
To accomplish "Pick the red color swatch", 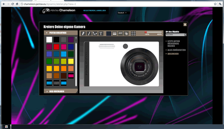I will pyautogui.click(x=56, y=47).
